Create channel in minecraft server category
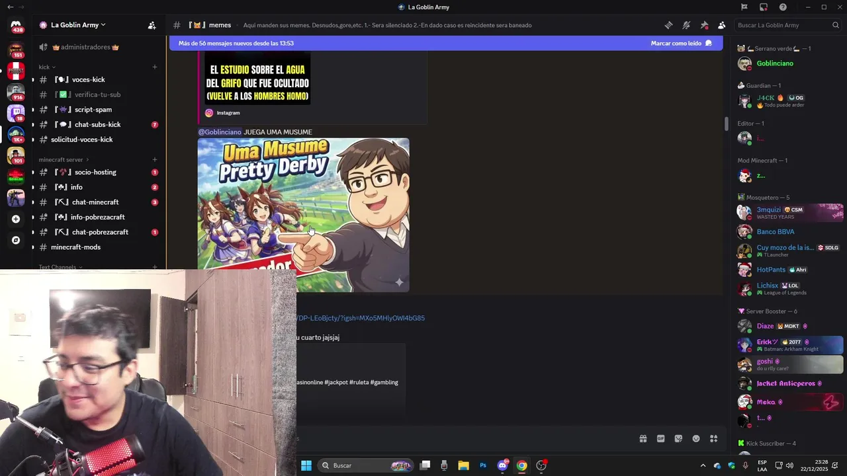The height and width of the screenshot is (476, 847). pos(155,159)
